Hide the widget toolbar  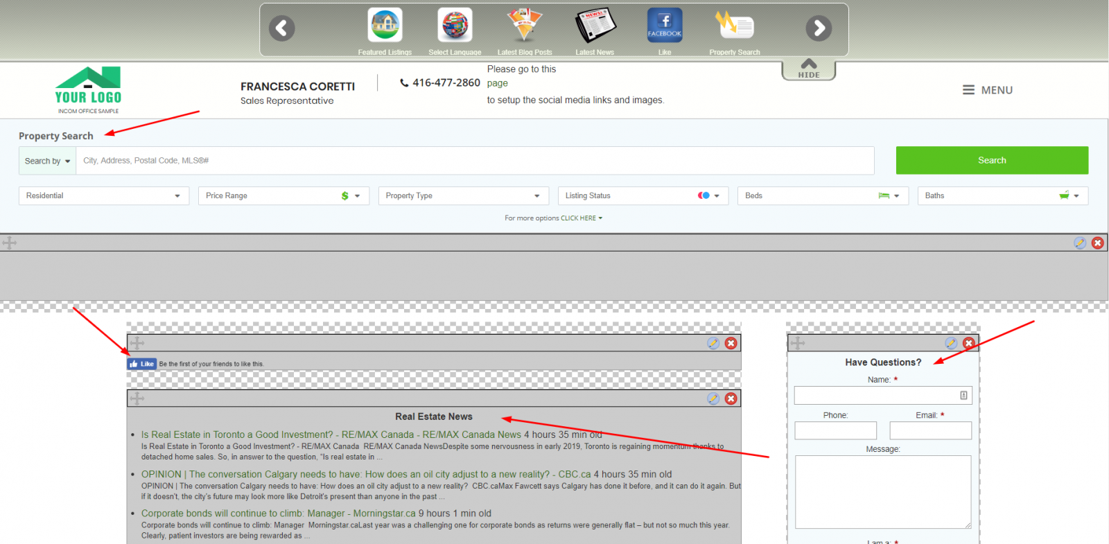point(809,69)
